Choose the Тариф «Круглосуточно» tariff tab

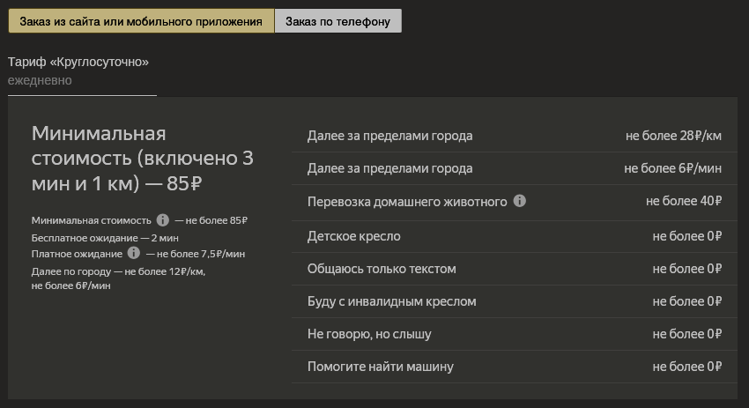78,62
